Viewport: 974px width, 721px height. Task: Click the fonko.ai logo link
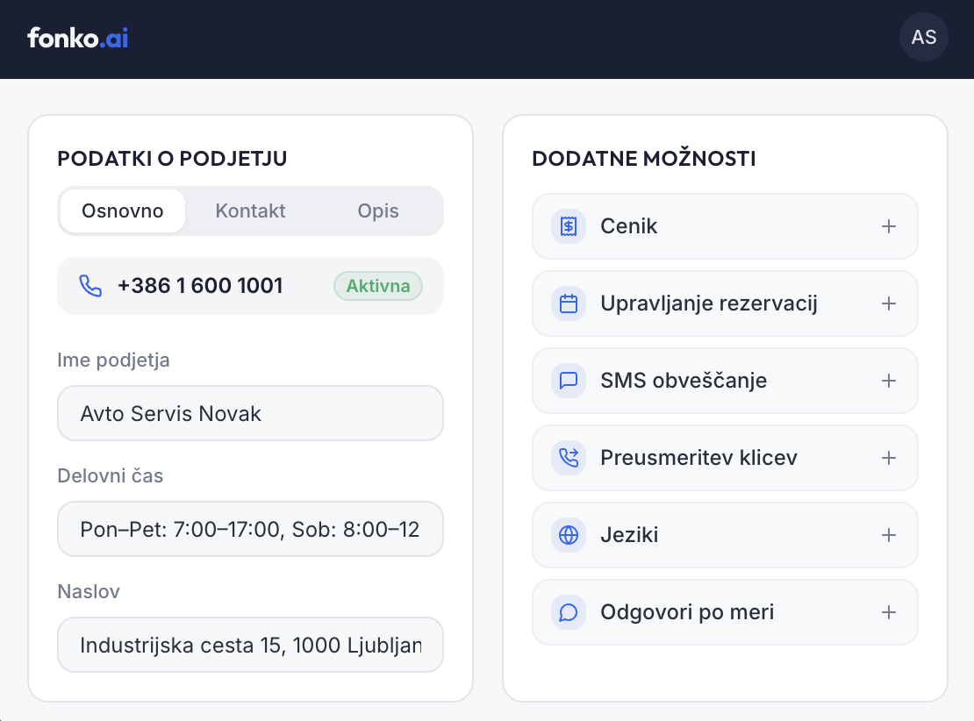77,38
